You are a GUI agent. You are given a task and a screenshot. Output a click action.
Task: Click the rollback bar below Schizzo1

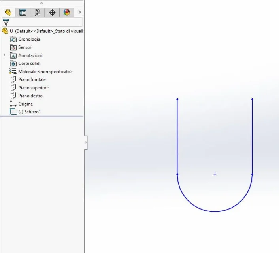42,117
